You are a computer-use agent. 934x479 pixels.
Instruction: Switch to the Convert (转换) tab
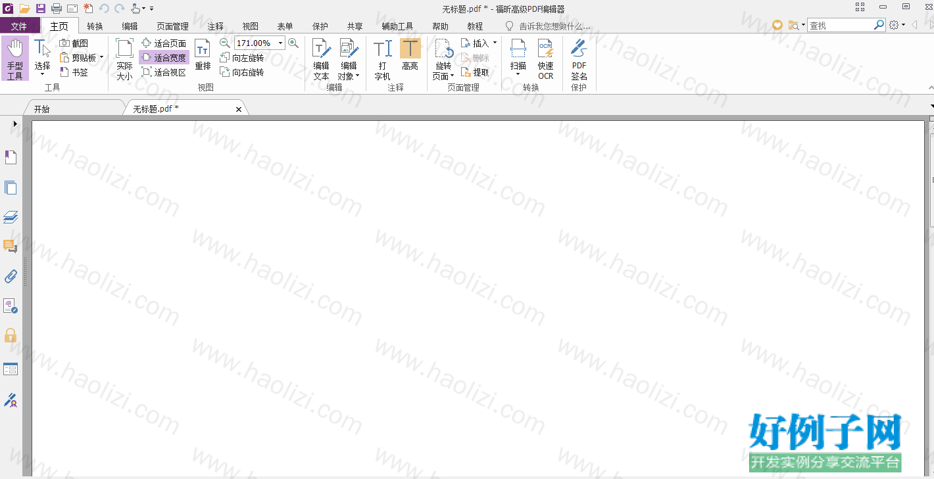pyautogui.click(x=95, y=26)
